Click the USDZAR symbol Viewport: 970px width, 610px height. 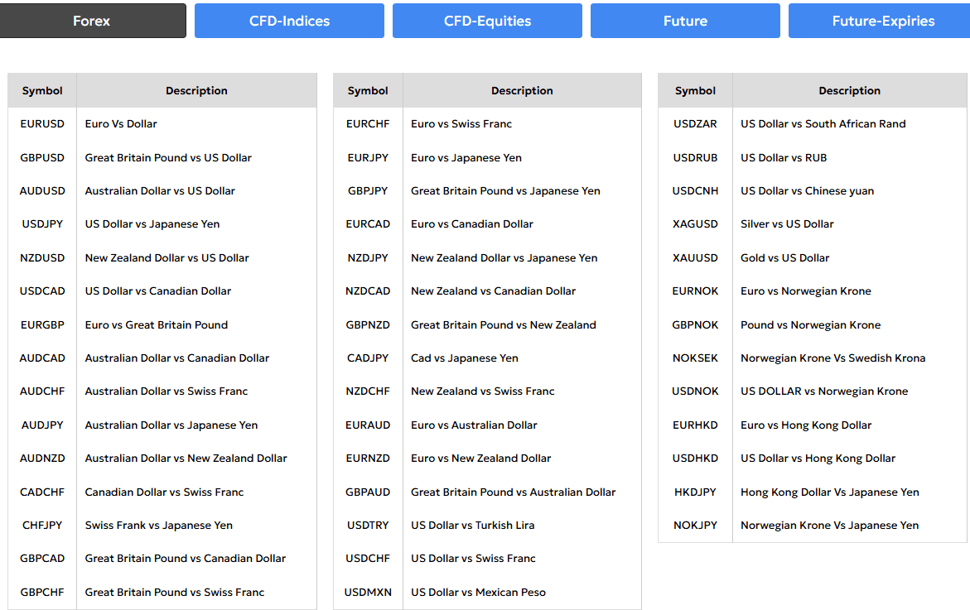tap(695, 124)
